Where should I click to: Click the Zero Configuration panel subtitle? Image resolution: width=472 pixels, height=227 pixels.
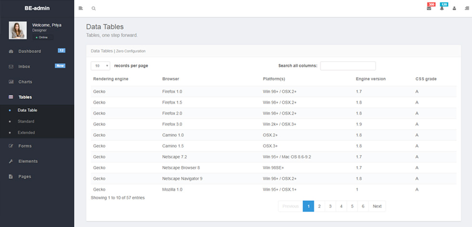pyautogui.click(x=131, y=51)
